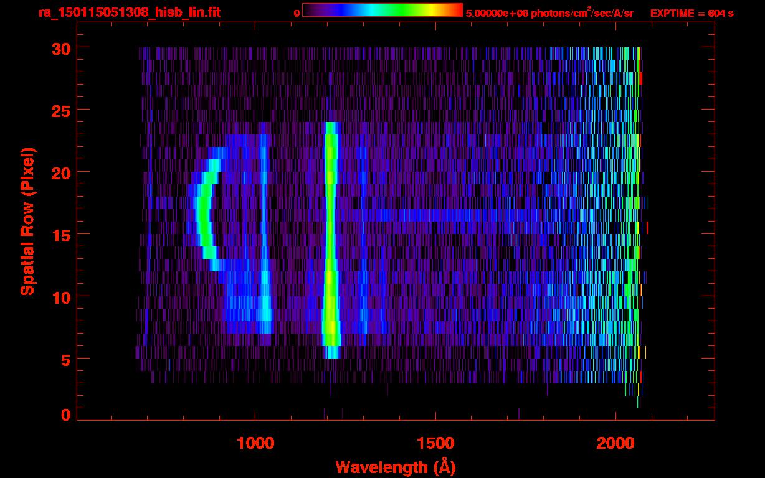This screenshot has height=478, width=765.
Task: Click the filename title ra_150115051308_hisb_lin.fit
Action: click(129, 12)
